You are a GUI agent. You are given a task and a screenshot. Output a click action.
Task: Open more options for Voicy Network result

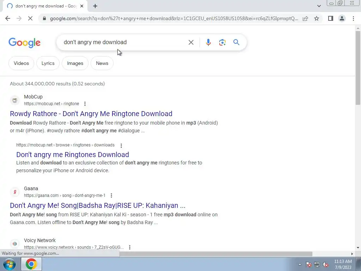click(130, 247)
